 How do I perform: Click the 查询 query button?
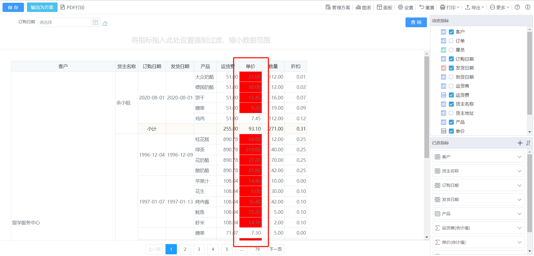416,22
